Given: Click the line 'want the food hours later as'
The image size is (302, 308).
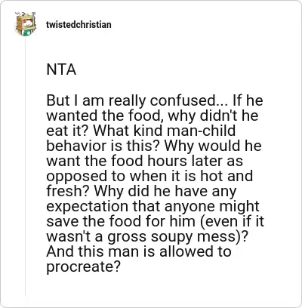Looking at the screenshot, I should [144, 161].
